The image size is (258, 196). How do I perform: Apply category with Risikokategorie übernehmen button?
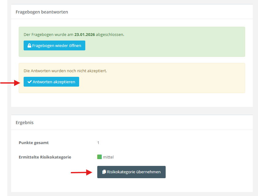(x=131, y=172)
